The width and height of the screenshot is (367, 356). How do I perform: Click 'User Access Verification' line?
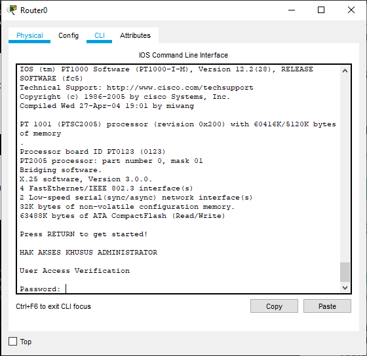click(x=75, y=271)
